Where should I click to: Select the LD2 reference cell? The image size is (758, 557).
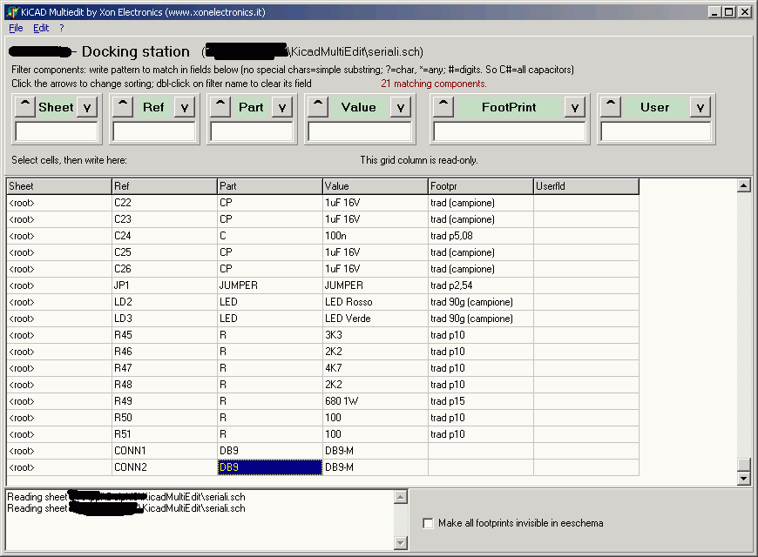165,302
